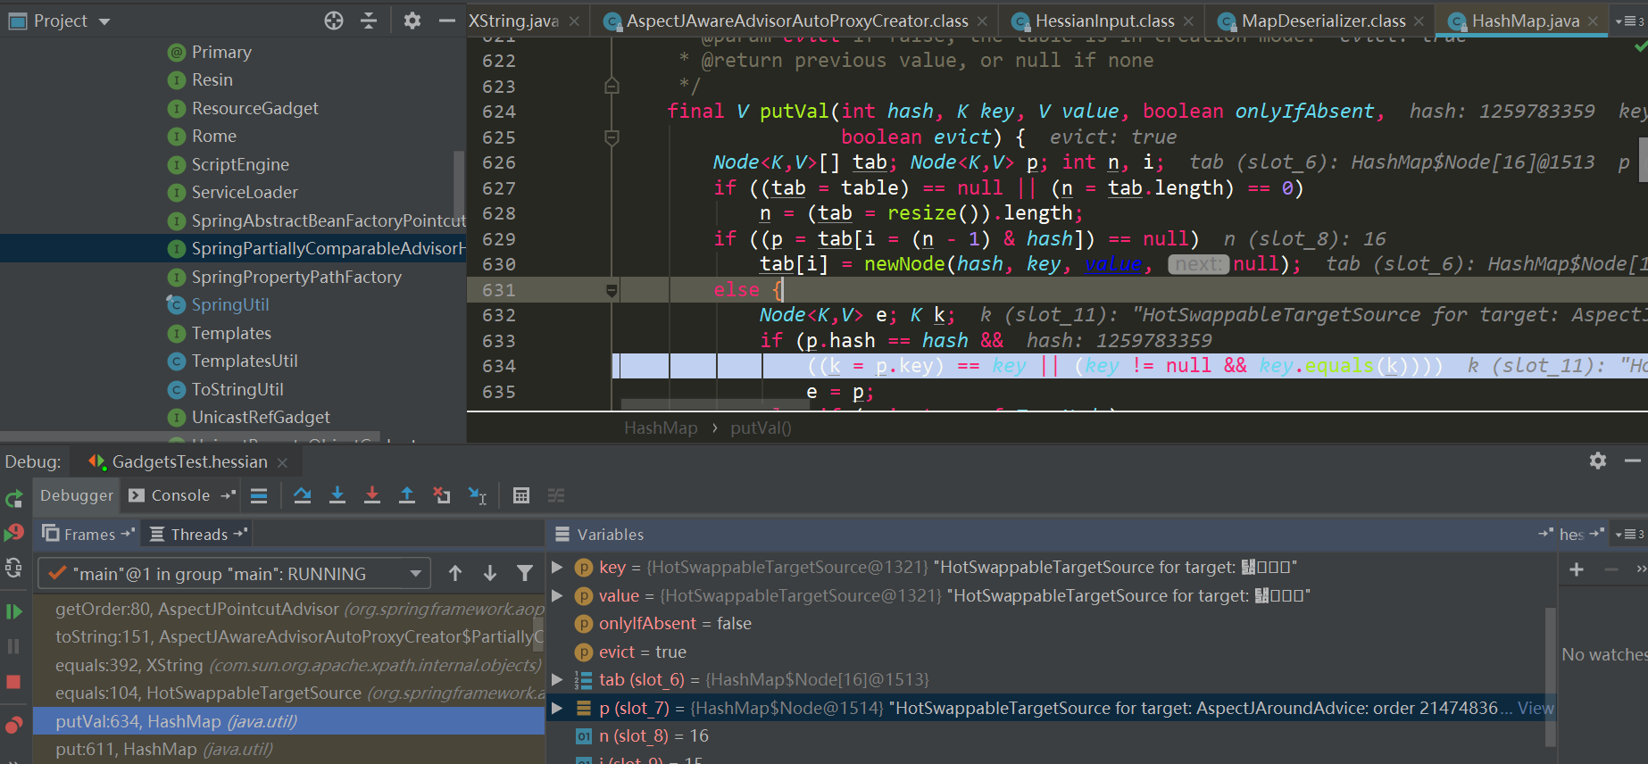Image resolution: width=1648 pixels, height=764 pixels.
Task: Expand the key variable node
Action: [557, 568]
